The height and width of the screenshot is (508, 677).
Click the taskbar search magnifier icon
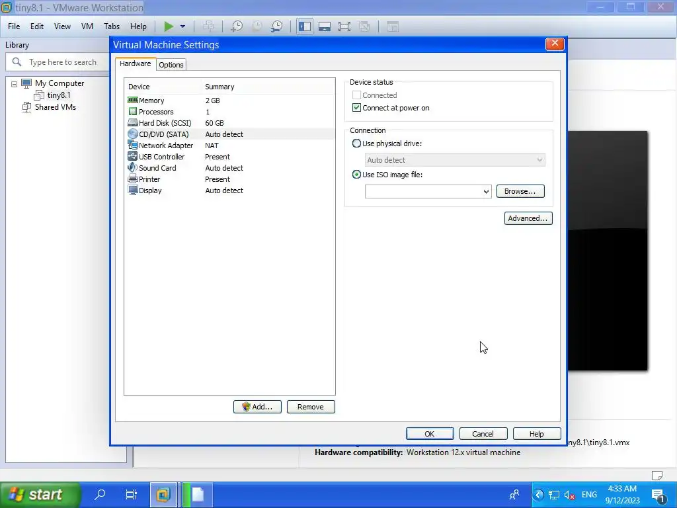pos(100,494)
